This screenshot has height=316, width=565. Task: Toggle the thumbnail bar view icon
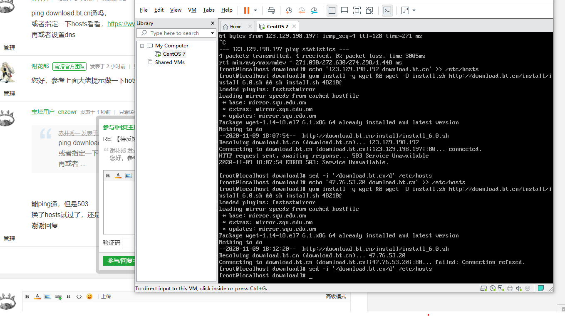tap(344, 10)
